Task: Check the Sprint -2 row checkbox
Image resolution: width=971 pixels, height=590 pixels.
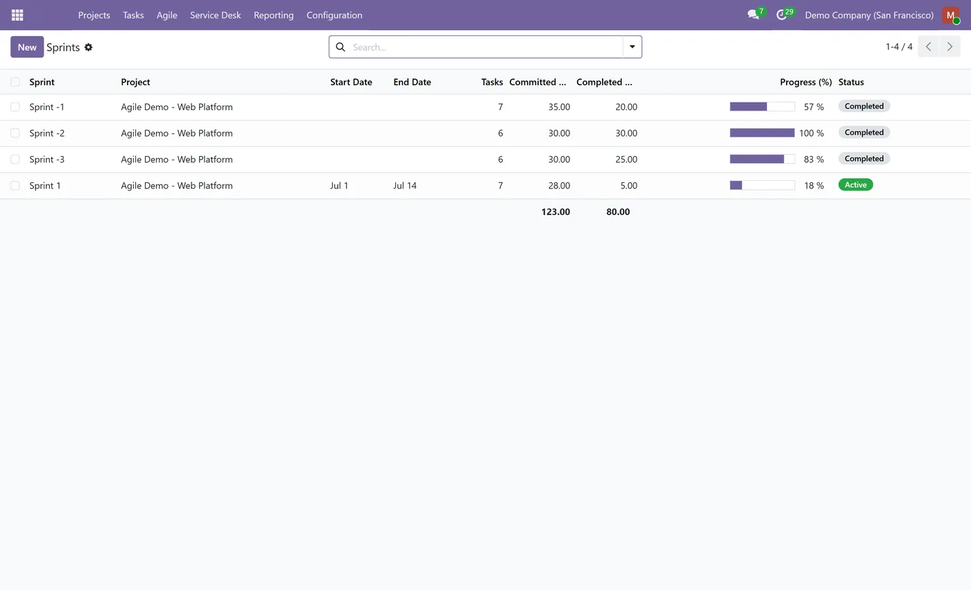Action: tap(15, 133)
